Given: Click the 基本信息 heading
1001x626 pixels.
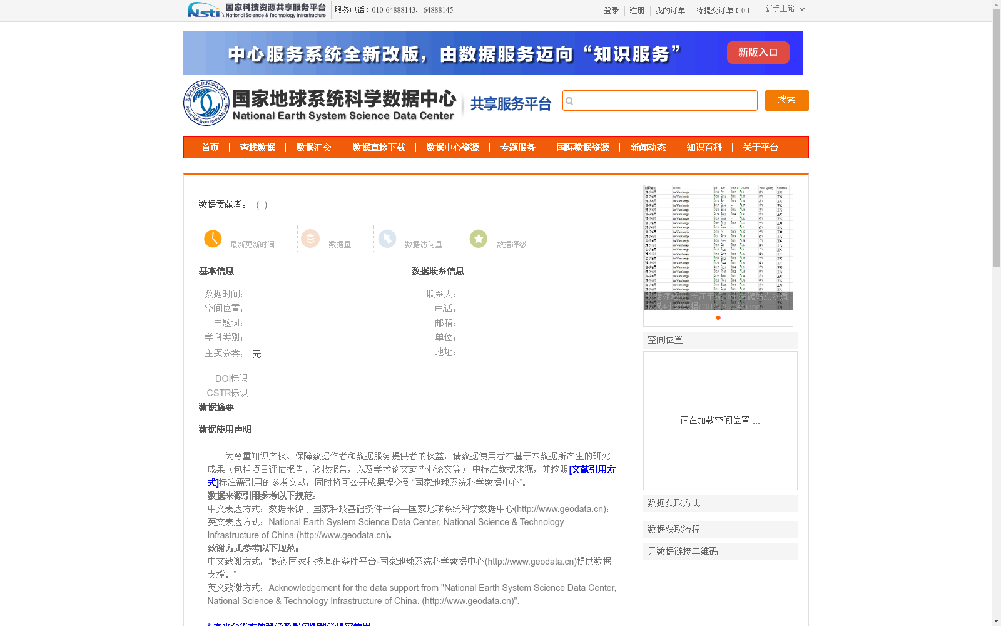Looking at the screenshot, I should point(216,271).
